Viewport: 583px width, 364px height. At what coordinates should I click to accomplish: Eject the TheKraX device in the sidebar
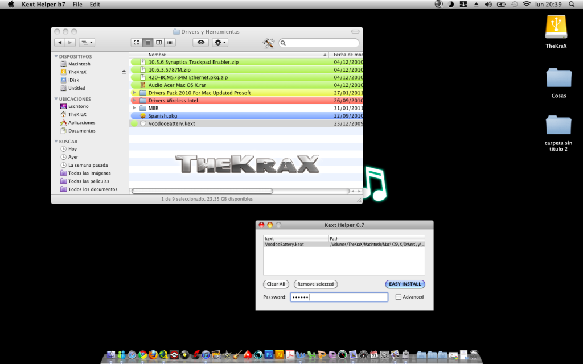click(124, 72)
